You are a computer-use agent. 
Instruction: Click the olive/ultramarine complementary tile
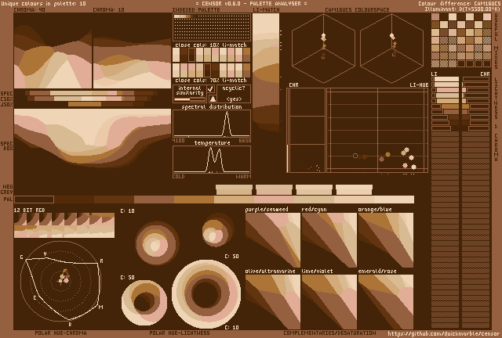pyautogui.click(x=273, y=302)
